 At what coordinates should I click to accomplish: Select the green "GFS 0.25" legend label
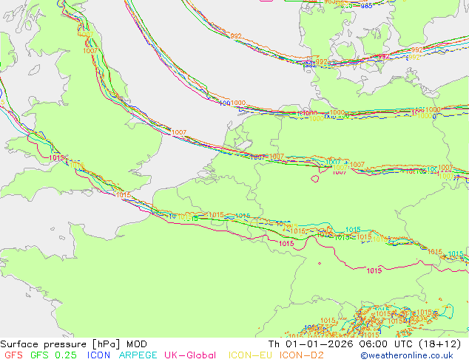click(53, 355)
